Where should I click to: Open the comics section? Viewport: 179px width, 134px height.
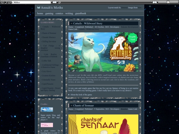59,13
